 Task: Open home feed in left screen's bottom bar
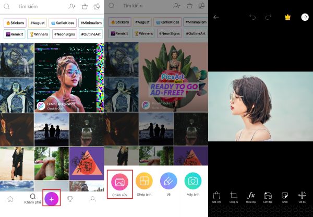(x=10, y=199)
